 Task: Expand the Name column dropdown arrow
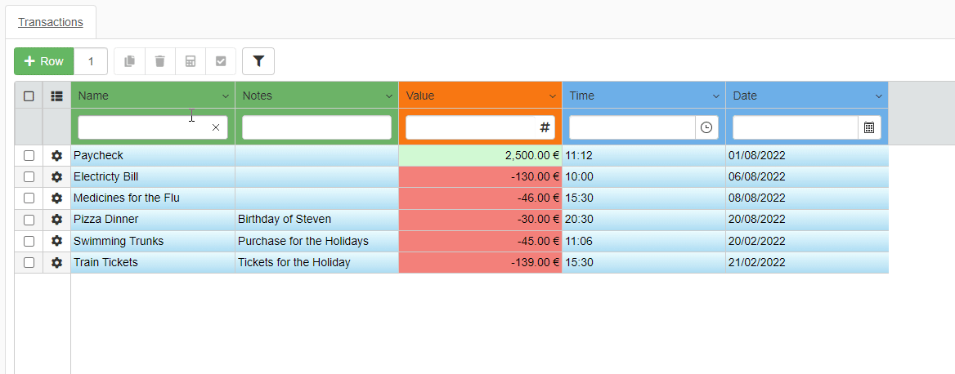pos(226,96)
